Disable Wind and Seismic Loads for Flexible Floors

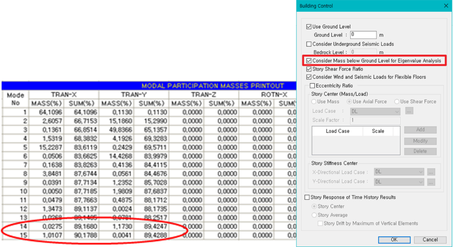309,77
